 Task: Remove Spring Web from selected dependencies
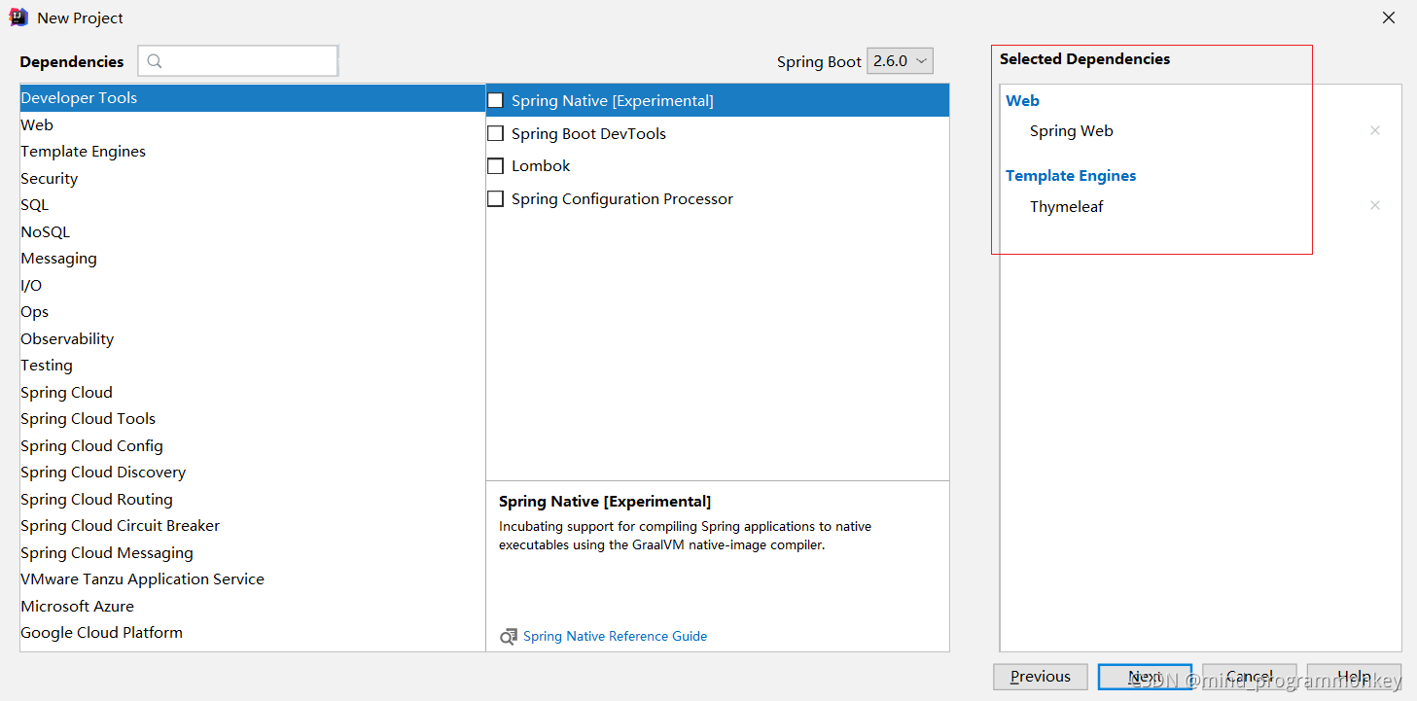pos(1375,130)
